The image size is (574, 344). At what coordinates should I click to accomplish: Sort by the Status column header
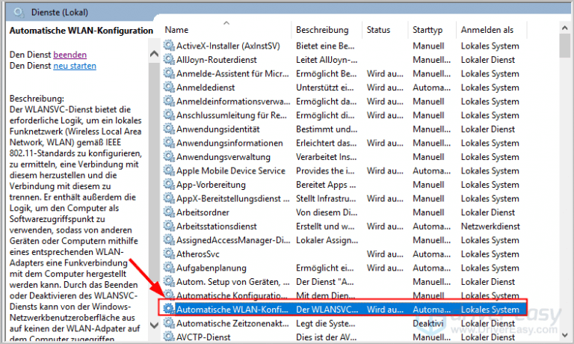pos(378,30)
